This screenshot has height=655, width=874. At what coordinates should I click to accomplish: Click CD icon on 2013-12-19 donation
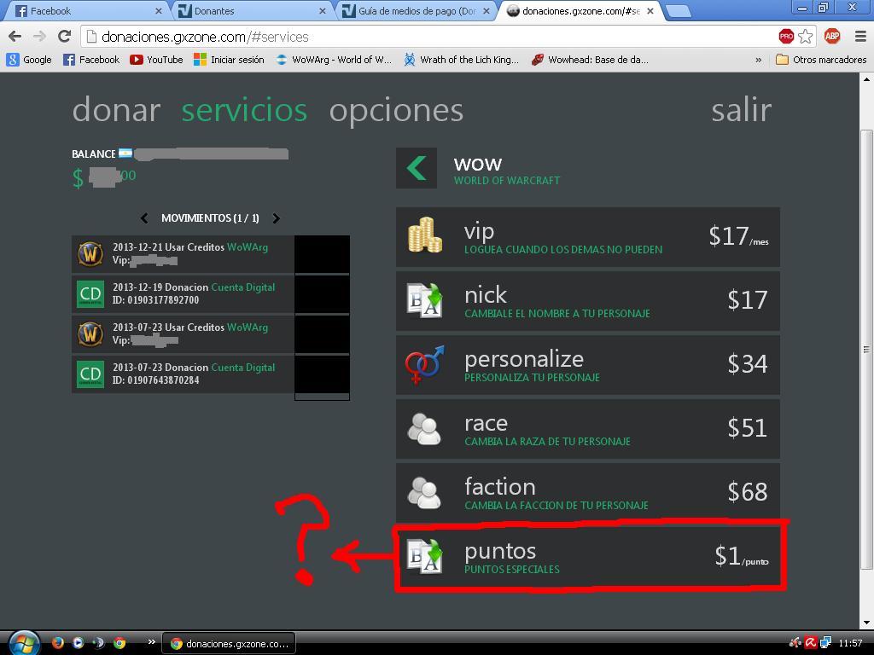click(90, 293)
